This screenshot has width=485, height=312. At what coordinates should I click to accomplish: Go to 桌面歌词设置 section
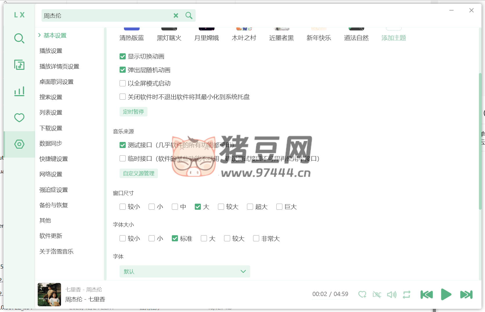point(56,82)
